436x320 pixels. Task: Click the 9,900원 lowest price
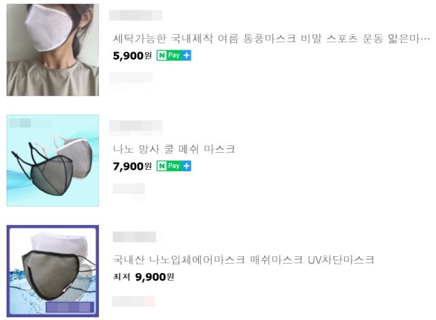155,277
